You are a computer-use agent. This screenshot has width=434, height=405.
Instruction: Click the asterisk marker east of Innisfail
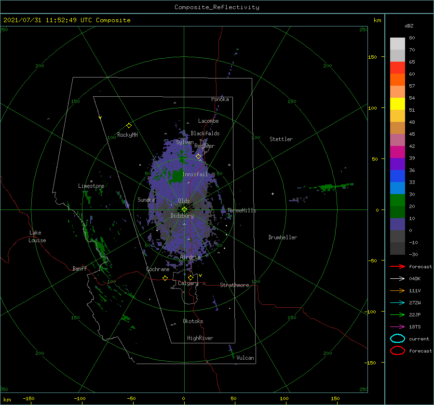[229, 165]
